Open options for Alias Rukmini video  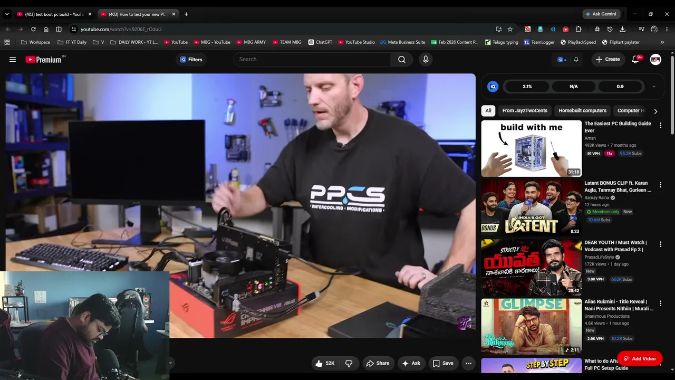pyautogui.click(x=660, y=304)
